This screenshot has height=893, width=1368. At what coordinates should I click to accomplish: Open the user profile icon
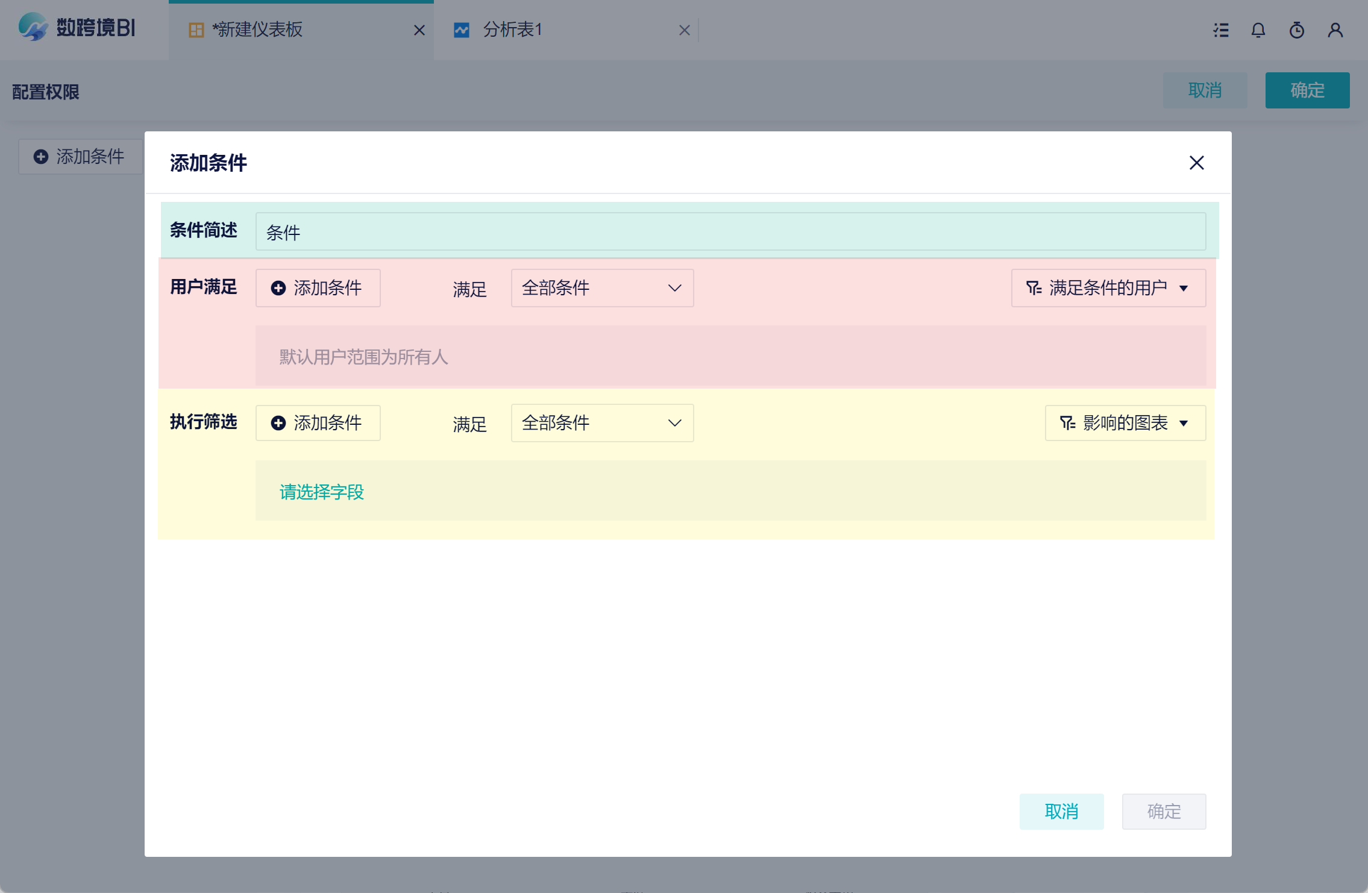coord(1335,30)
